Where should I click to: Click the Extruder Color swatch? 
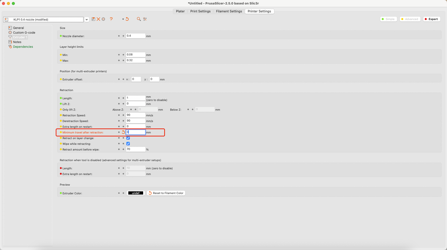pyautogui.click(x=135, y=193)
